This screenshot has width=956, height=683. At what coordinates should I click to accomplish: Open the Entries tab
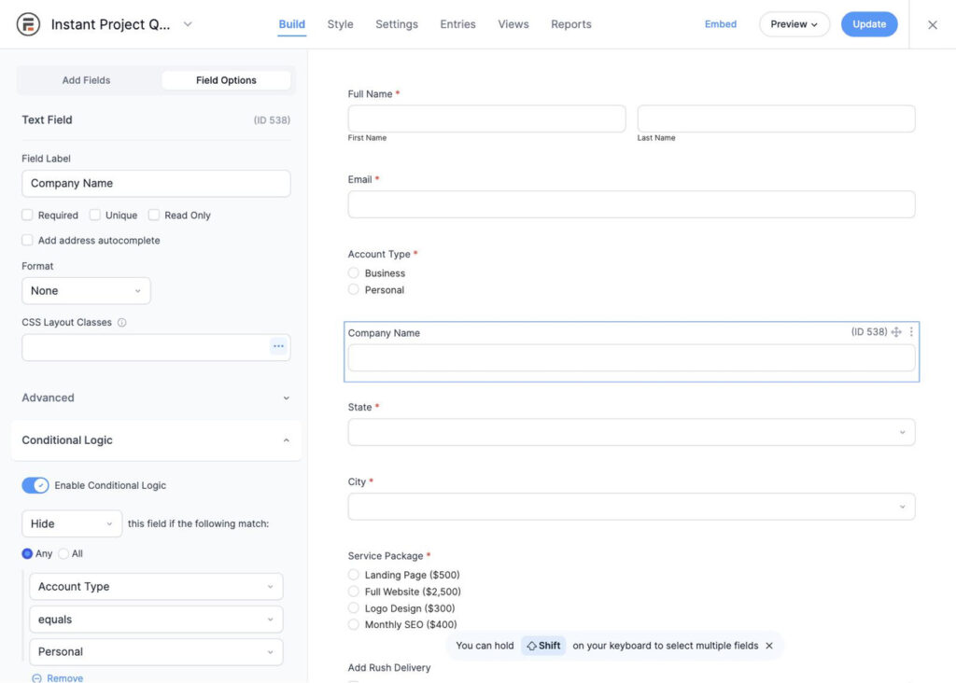tap(457, 24)
